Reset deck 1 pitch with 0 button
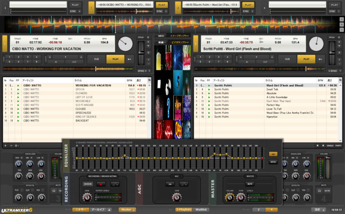This screenshot has width=345, height=214. pos(148,53)
